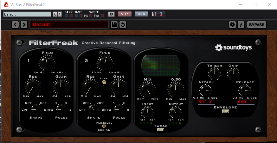Click filter 2 HPF shape label
The image size is (277, 143).
click(101, 103)
